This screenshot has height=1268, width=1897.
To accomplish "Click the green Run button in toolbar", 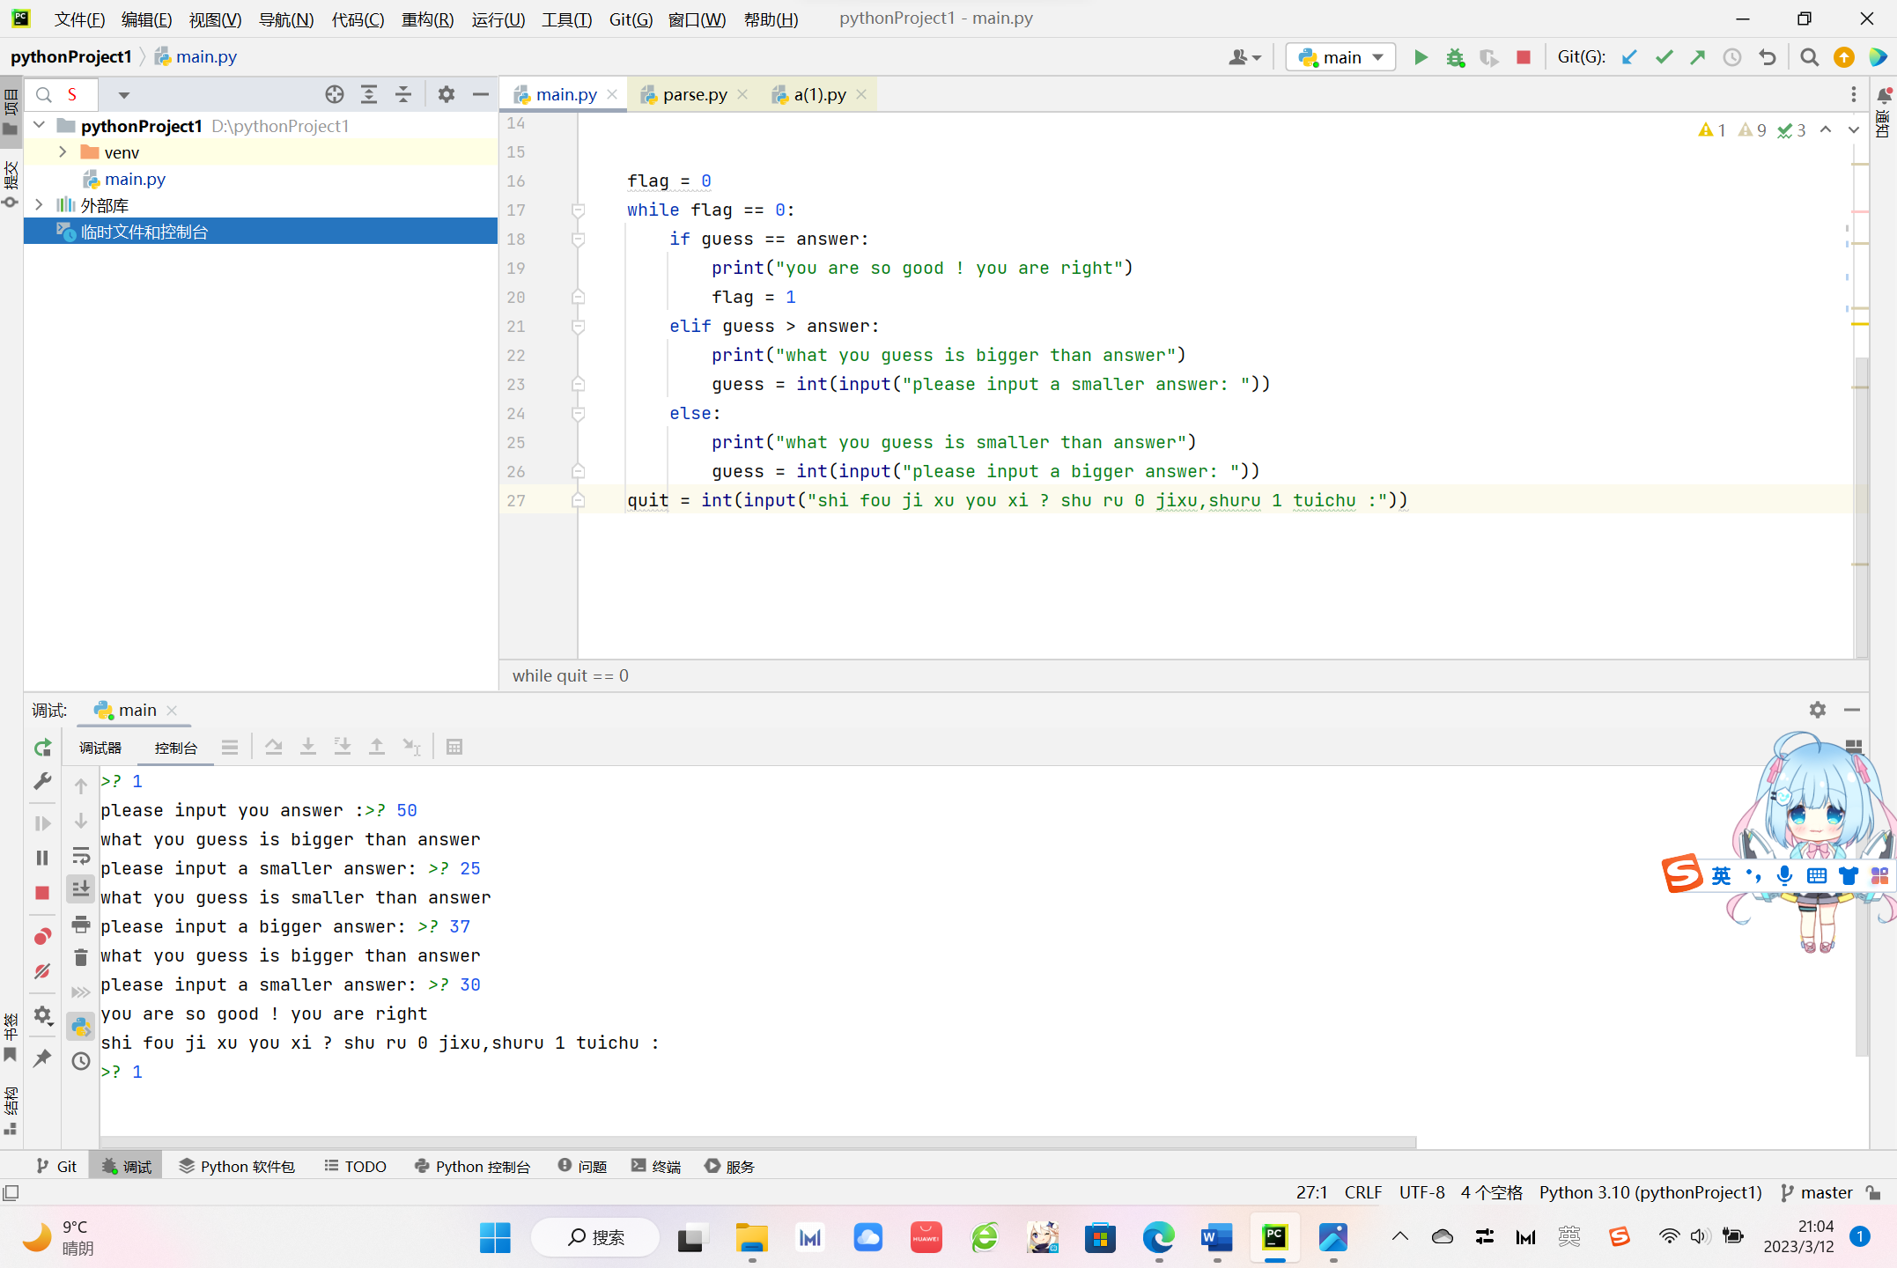I will pos(1420,57).
